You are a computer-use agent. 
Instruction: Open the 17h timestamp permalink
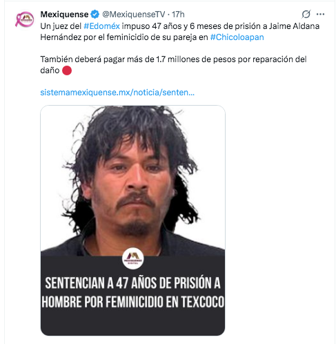[178, 15]
